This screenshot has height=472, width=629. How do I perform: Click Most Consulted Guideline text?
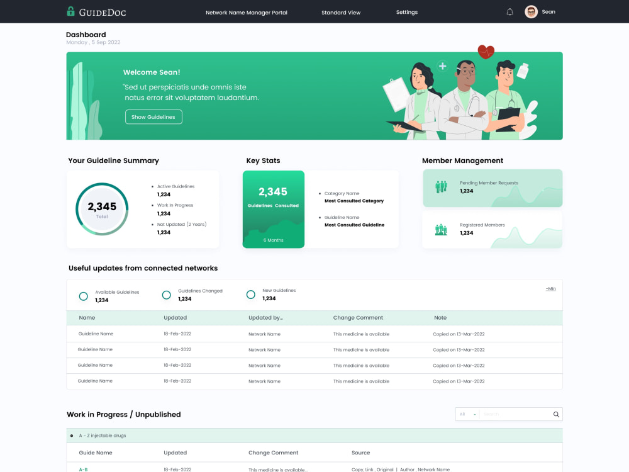354,225
